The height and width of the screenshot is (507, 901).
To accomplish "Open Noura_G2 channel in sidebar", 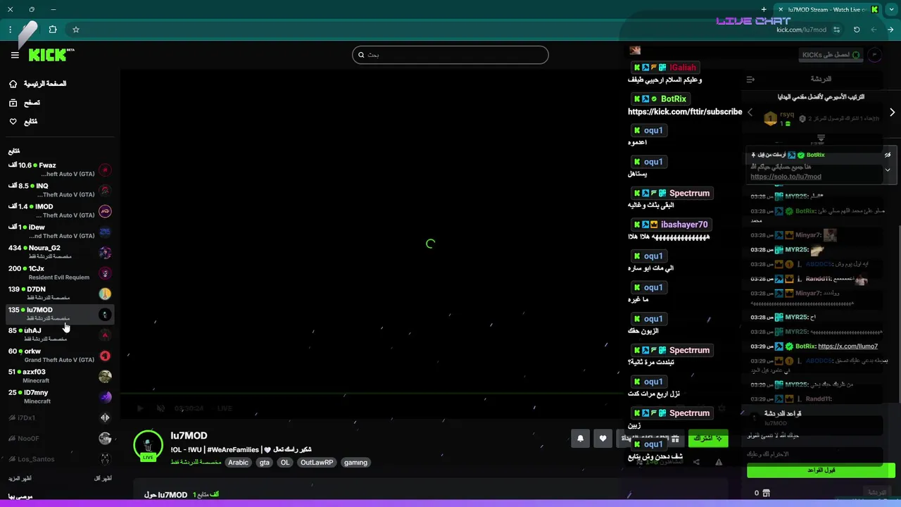I will tap(59, 252).
